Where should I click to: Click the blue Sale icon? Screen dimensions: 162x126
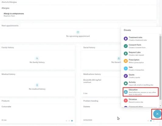tap(126, 69)
